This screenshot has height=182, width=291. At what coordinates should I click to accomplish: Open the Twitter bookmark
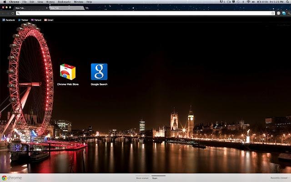[x=23, y=20]
